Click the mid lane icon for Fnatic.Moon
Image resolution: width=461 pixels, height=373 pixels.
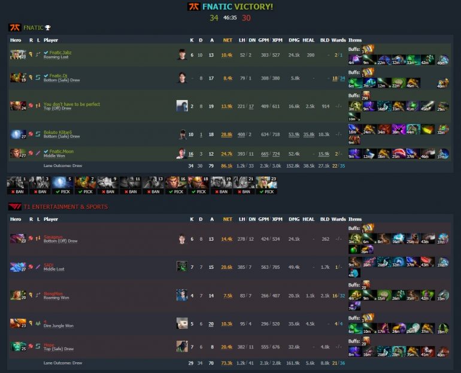point(38,153)
